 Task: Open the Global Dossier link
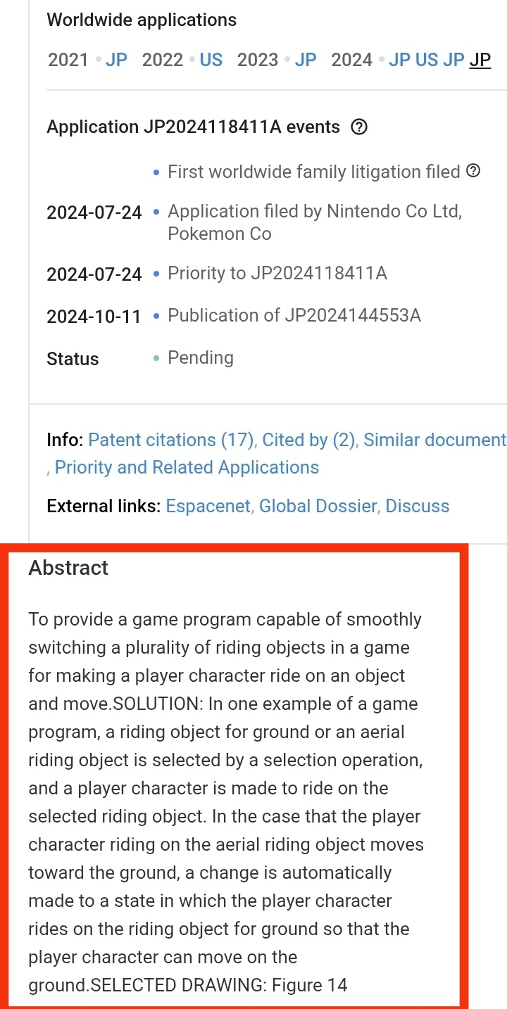click(318, 506)
